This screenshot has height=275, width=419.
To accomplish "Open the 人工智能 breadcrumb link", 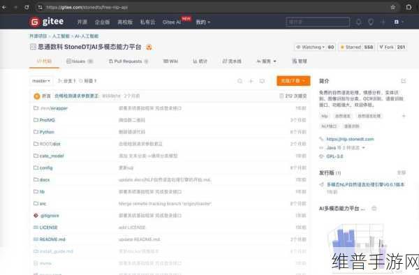I will click(61, 36).
